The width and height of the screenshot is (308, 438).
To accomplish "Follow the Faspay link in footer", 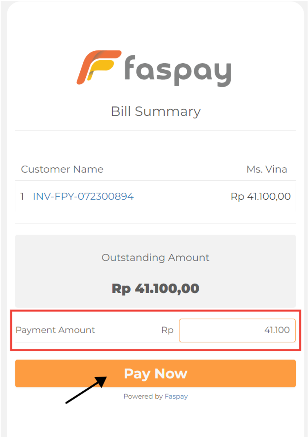I will point(176,396).
